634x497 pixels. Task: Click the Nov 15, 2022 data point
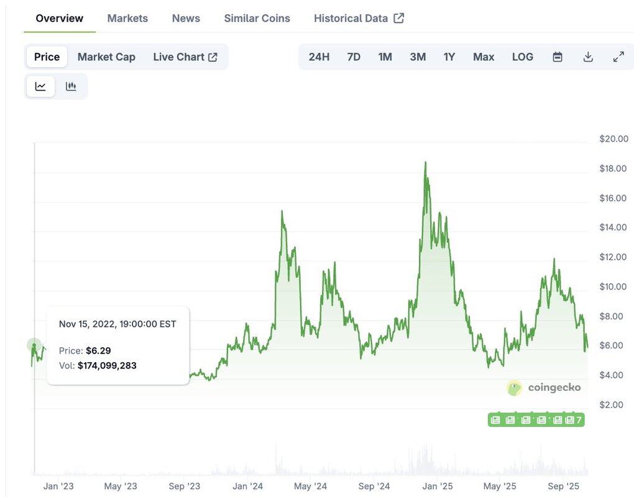tap(34, 345)
